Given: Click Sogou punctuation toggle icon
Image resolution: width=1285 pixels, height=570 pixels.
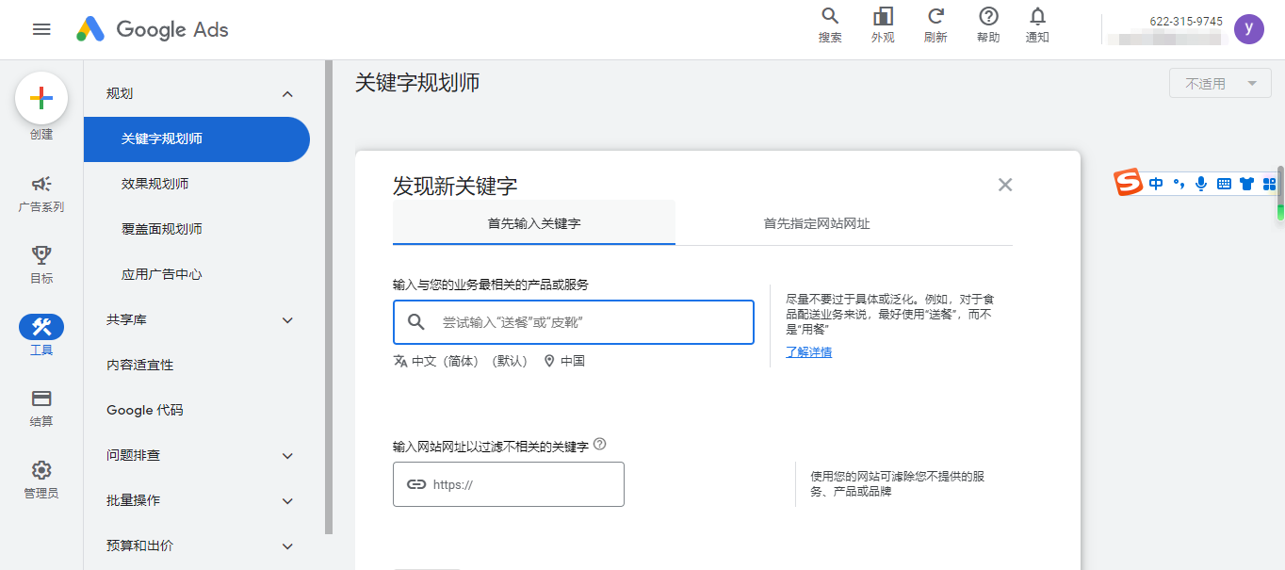Looking at the screenshot, I should tap(1179, 184).
